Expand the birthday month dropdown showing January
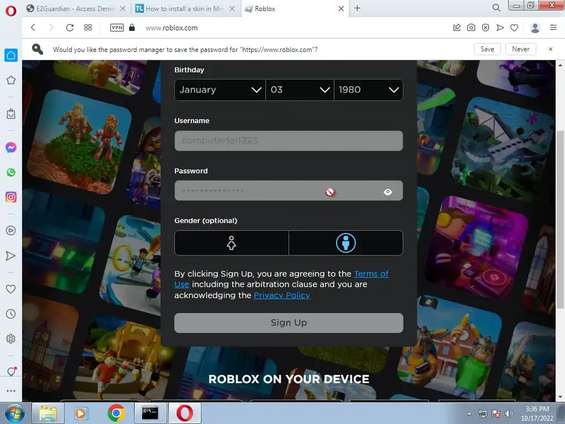 tap(220, 90)
